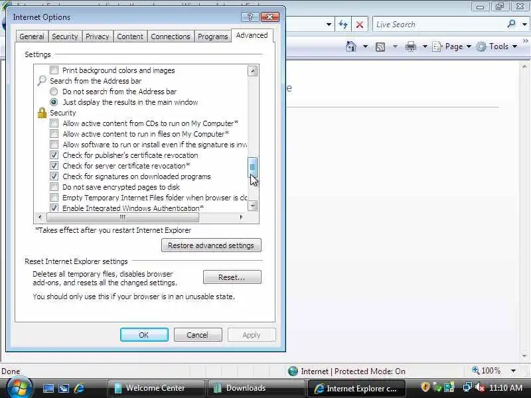Click the Home icon in IE toolbar

351,46
